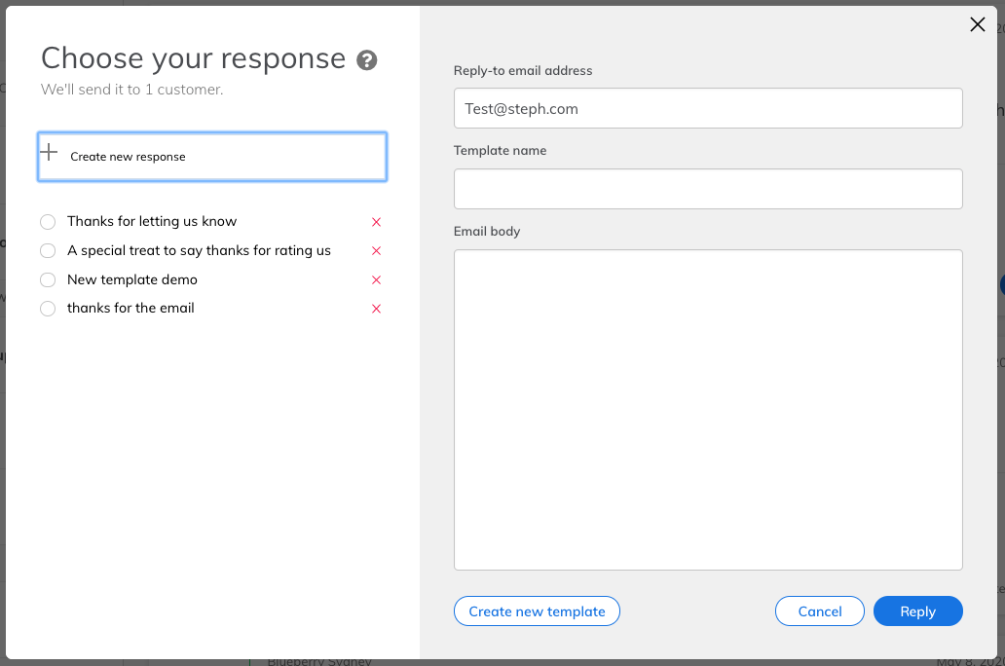
Task: Click the Cancel button
Action: [x=819, y=611]
